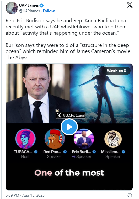This screenshot has height=199, width=139.
Task: Follow the UAP James account
Action: 49,11
